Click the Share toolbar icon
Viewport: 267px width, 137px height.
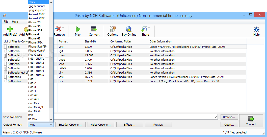(144, 29)
